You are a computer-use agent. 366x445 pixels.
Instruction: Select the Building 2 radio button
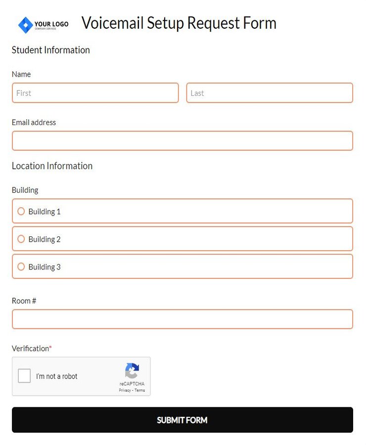click(x=21, y=239)
